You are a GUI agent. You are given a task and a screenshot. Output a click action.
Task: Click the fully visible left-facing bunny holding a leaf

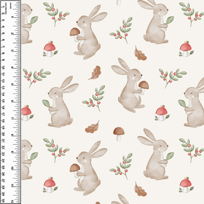click(x=60, y=102)
